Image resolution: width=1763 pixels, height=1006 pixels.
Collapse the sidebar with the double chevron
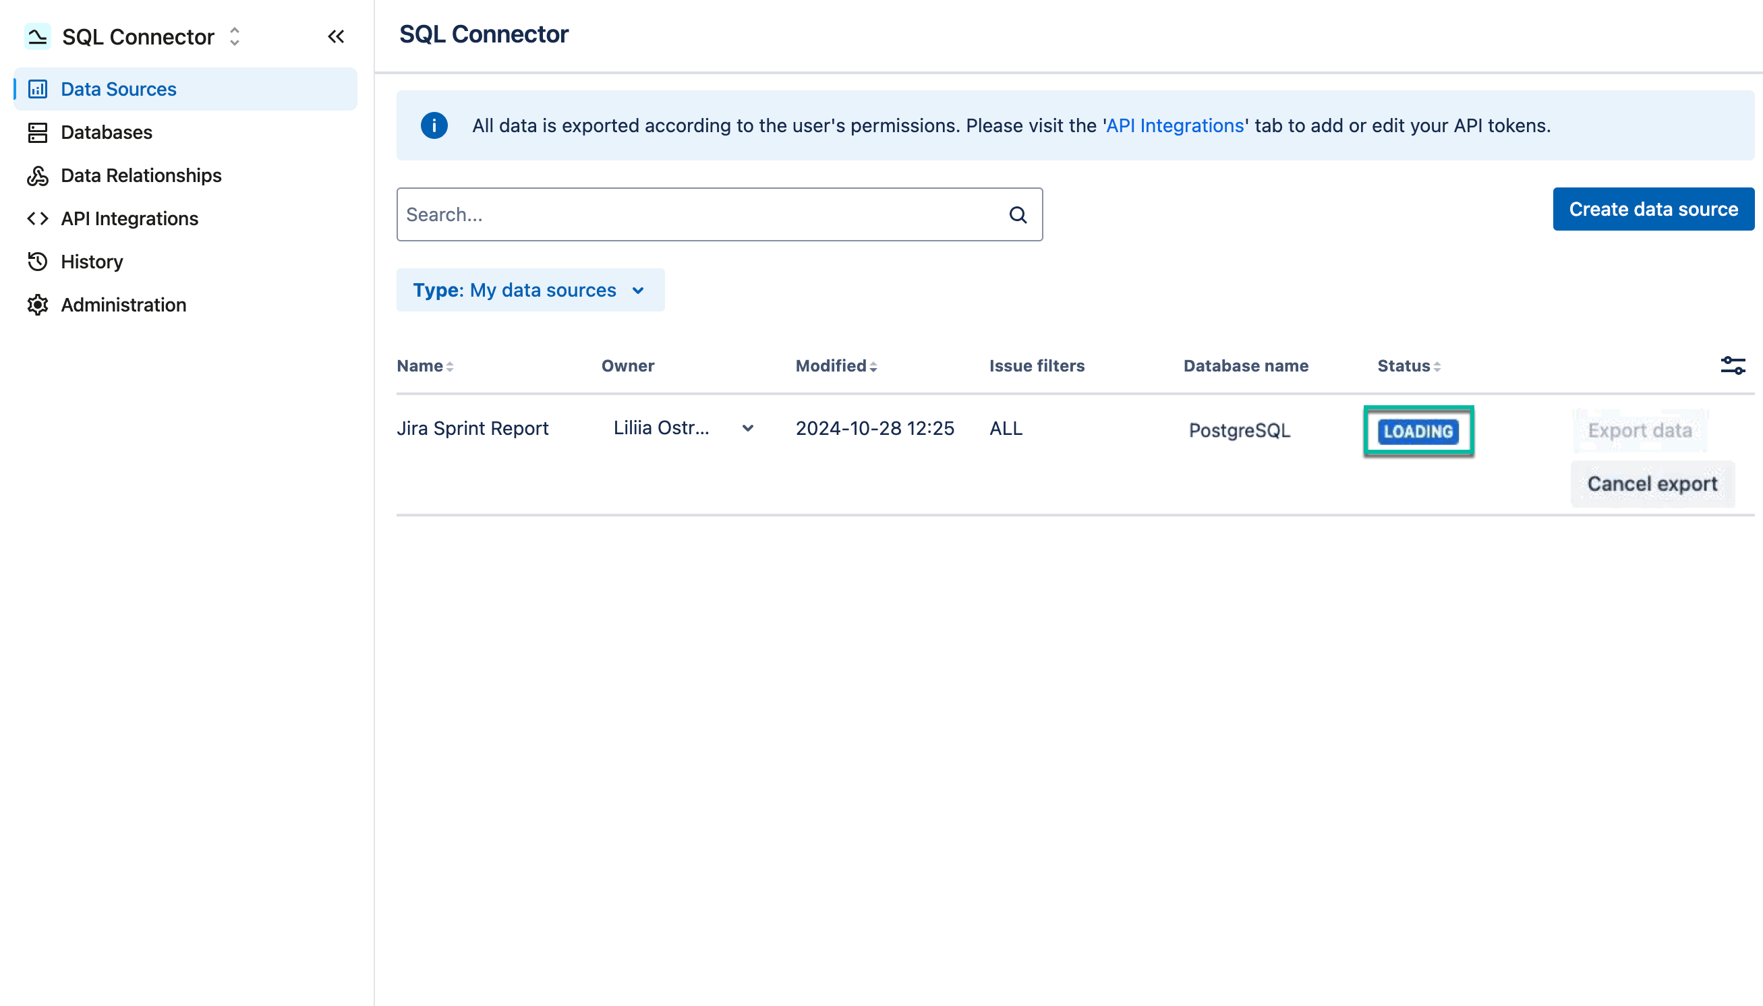337,36
